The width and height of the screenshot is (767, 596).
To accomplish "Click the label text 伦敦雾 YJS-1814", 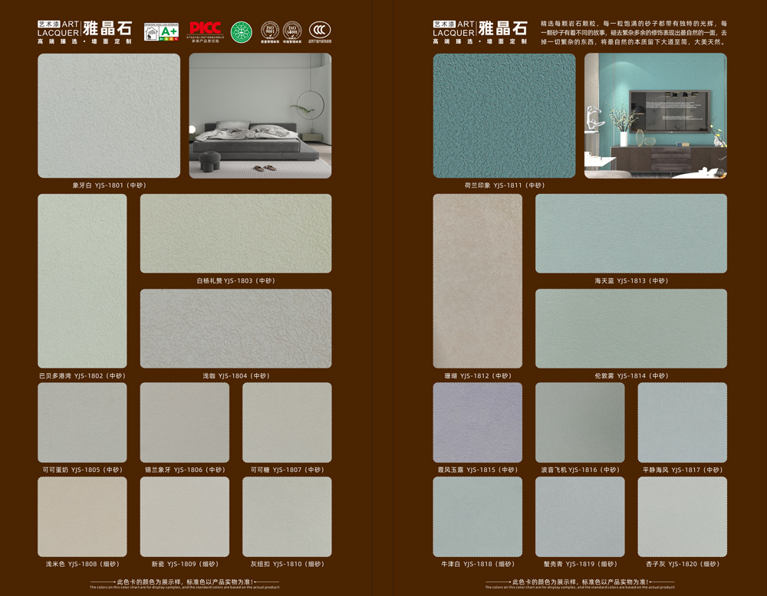I will point(621,375).
